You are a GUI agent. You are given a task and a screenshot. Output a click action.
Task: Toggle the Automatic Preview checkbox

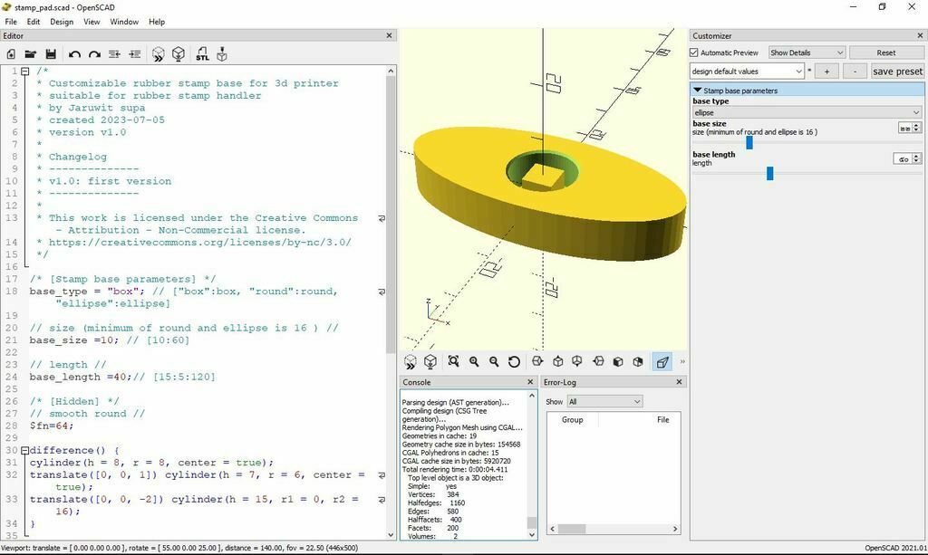695,53
